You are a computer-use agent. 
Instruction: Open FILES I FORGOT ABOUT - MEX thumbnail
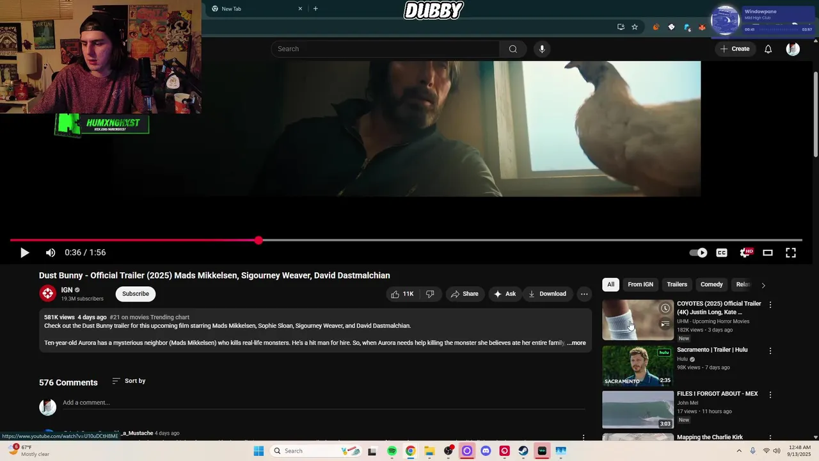[638, 410]
